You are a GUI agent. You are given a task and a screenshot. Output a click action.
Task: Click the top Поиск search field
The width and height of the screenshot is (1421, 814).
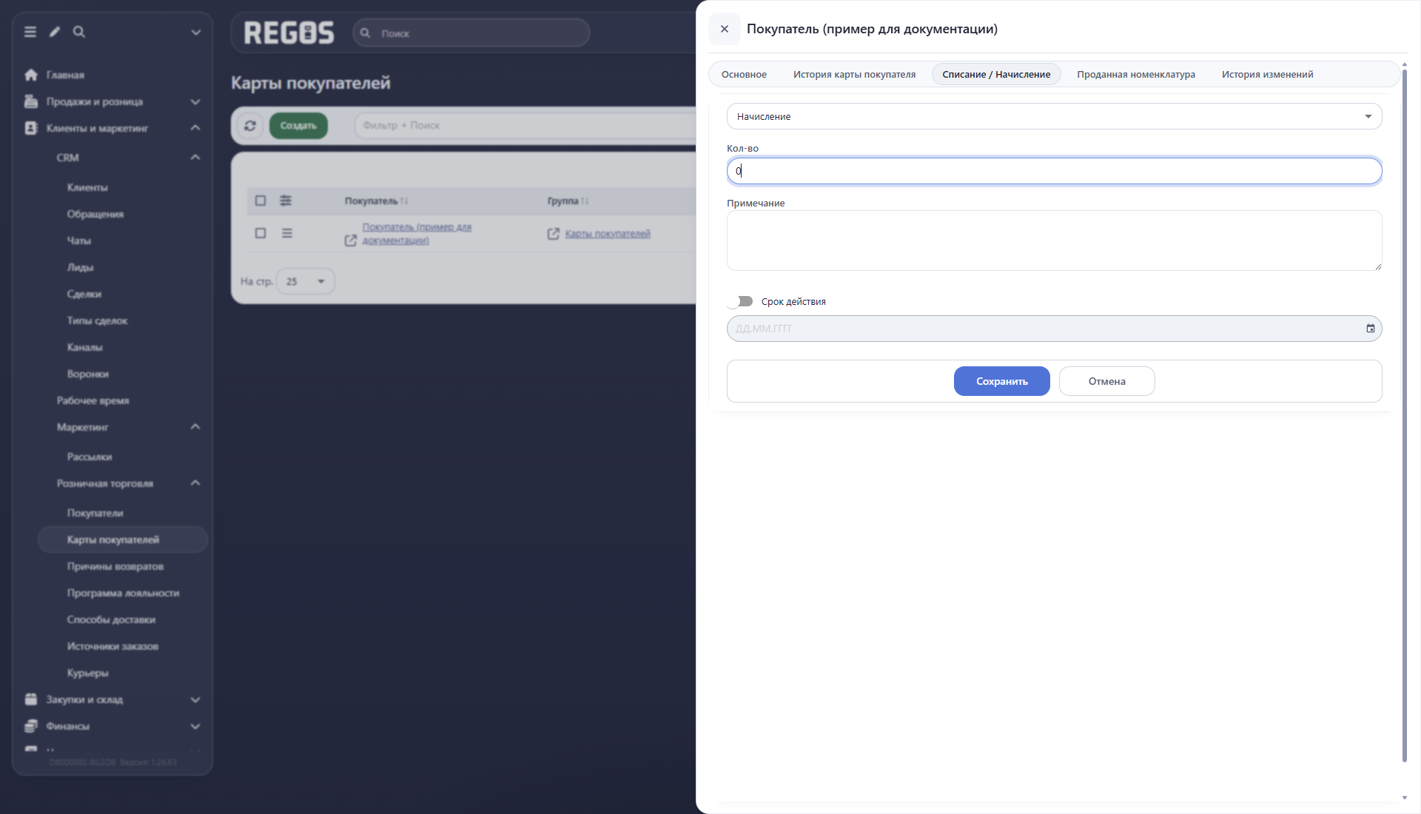(471, 33)
